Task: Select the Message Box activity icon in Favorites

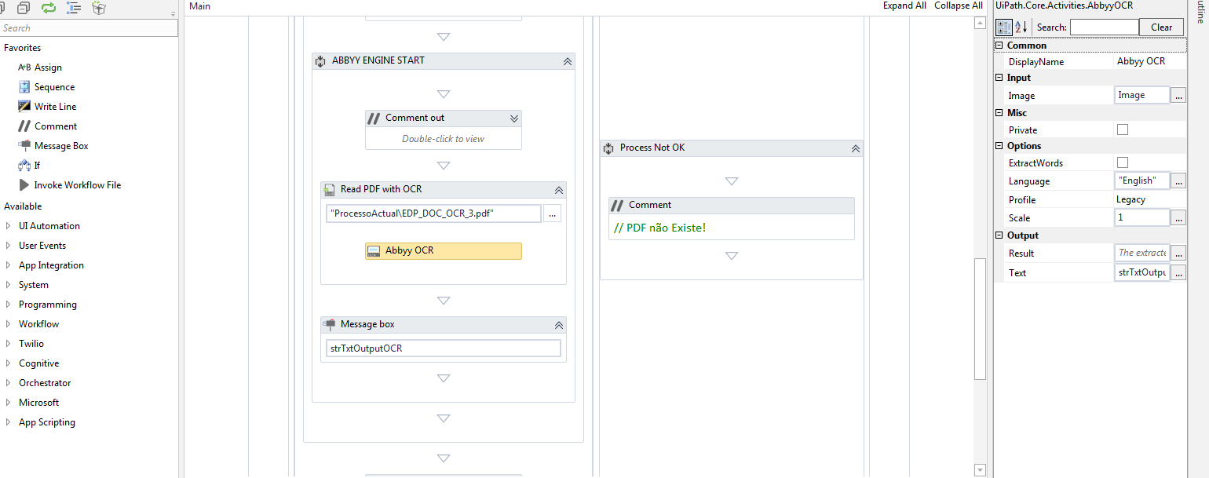Action: 24,146
